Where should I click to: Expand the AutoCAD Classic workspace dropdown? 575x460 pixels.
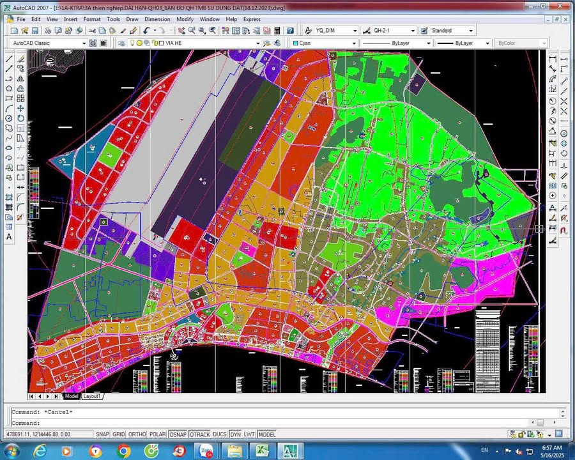point(83,43)
